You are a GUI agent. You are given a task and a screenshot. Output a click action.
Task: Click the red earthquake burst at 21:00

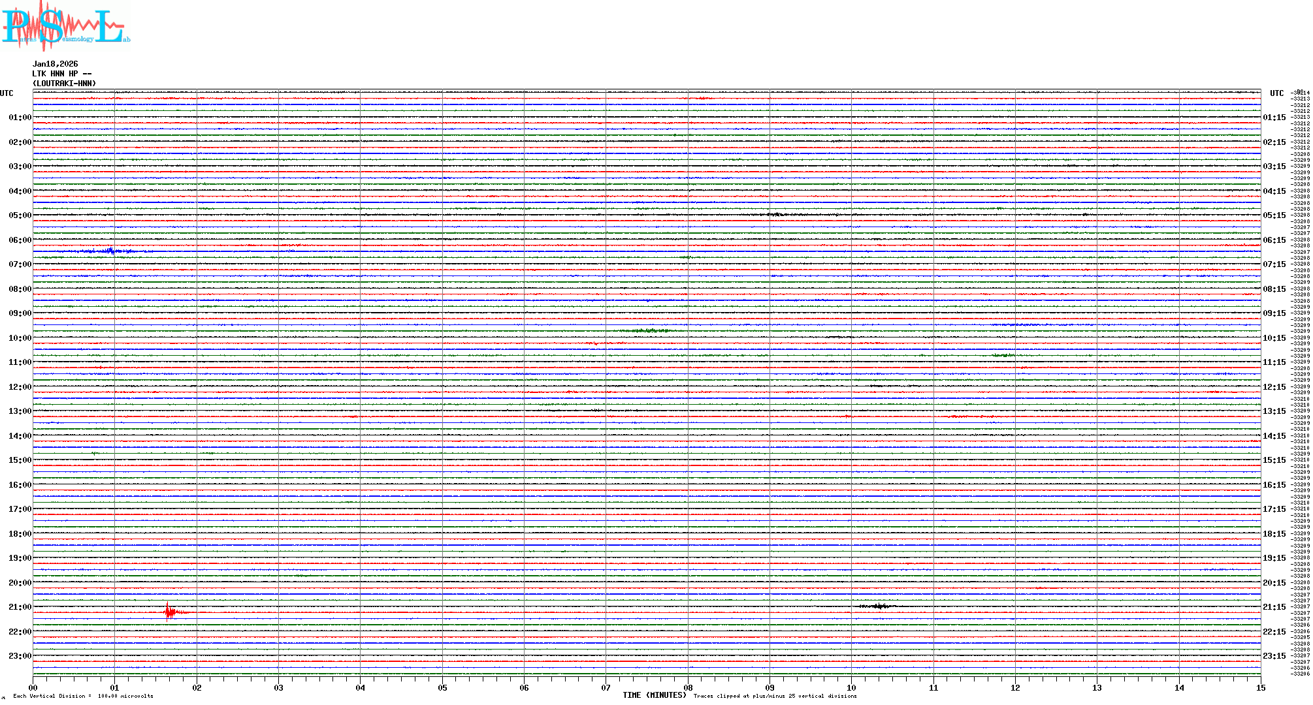pyautogui.click(x=170, y=612)
